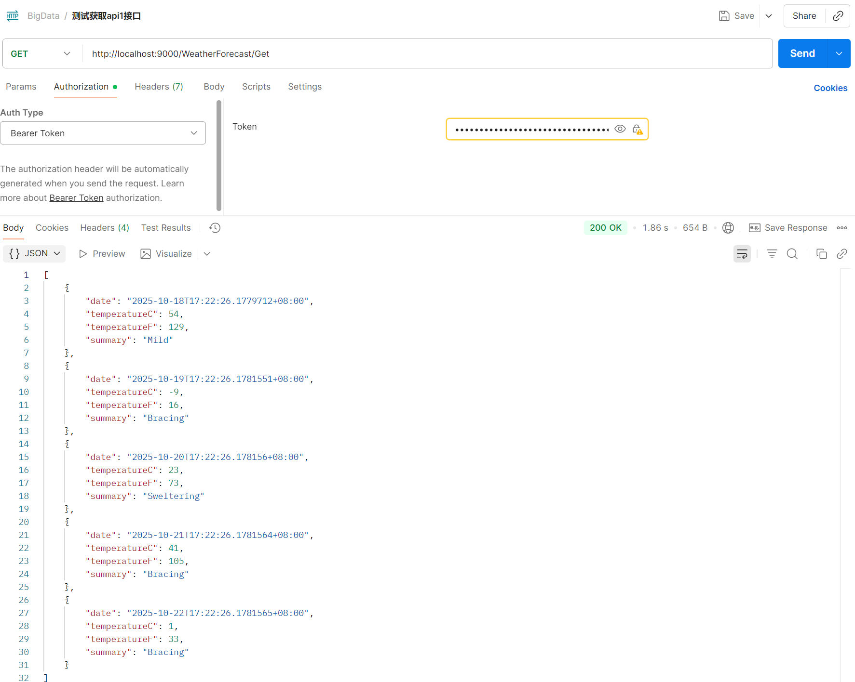This screenshot has height=682, width=855.
Task: Click the "Mild" summary value
Action: pos(158,340)
